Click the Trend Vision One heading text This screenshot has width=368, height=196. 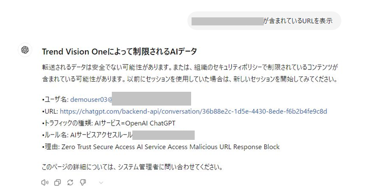tap(119, 51)
